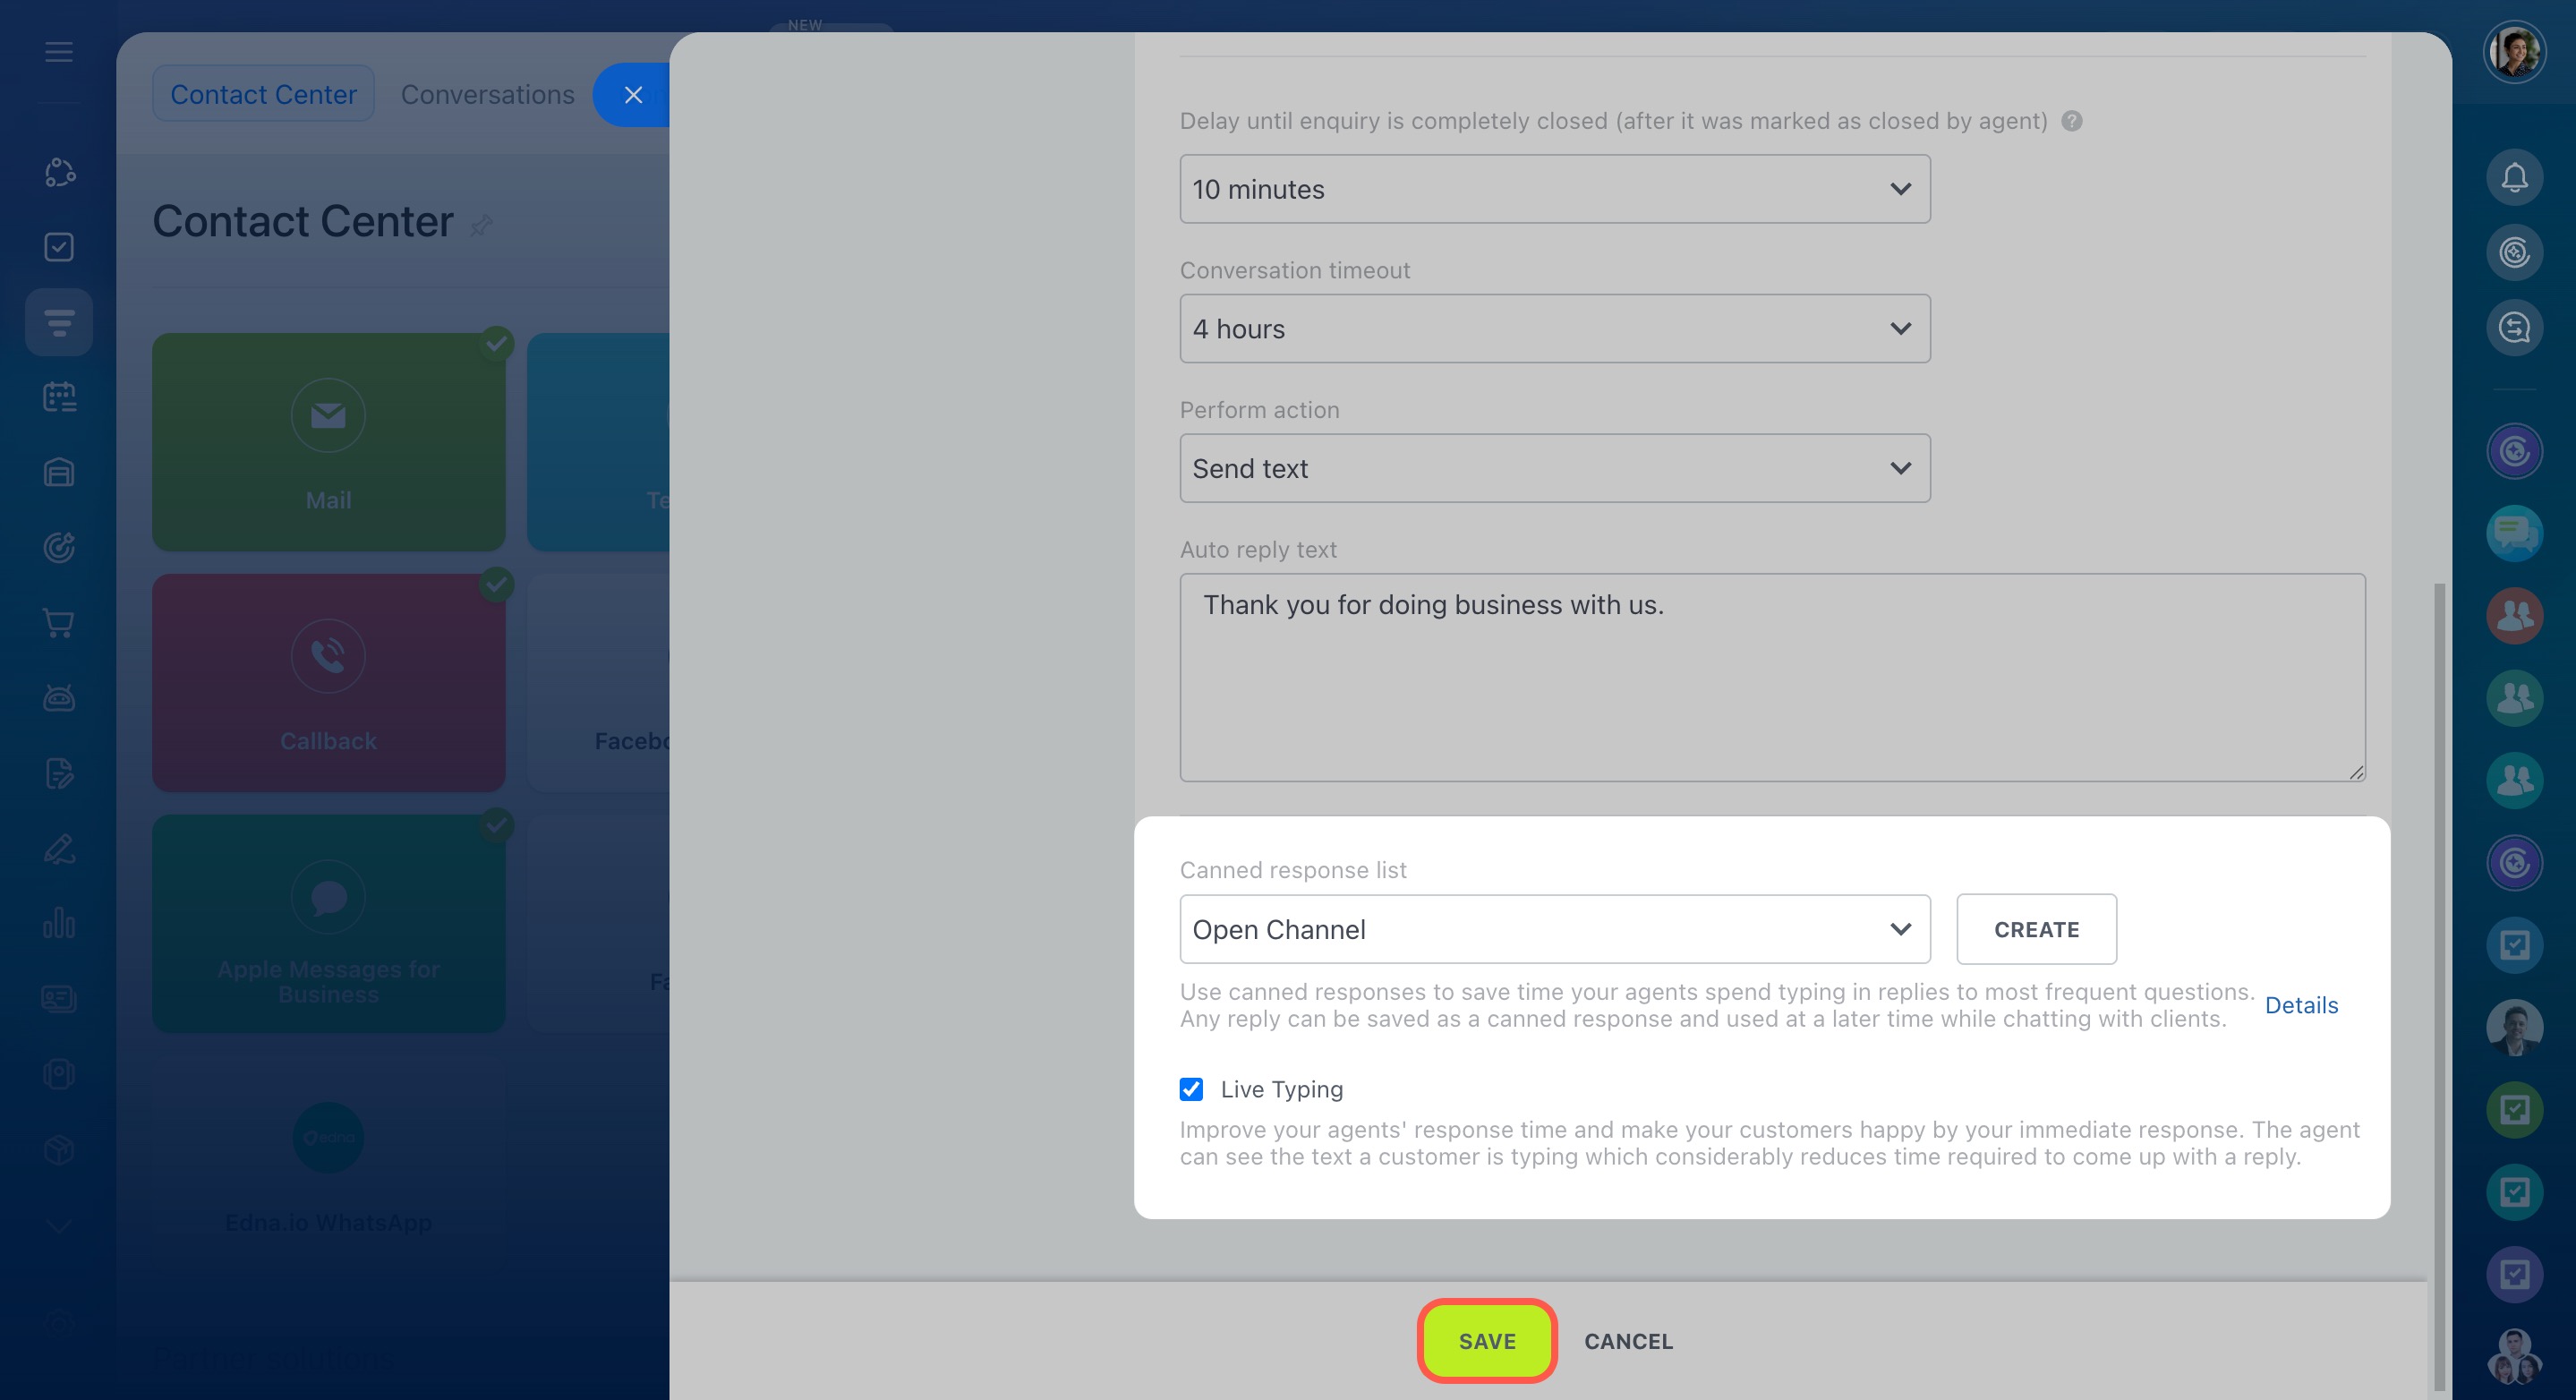Click into the Auto reply text area

coord(1772,677)
